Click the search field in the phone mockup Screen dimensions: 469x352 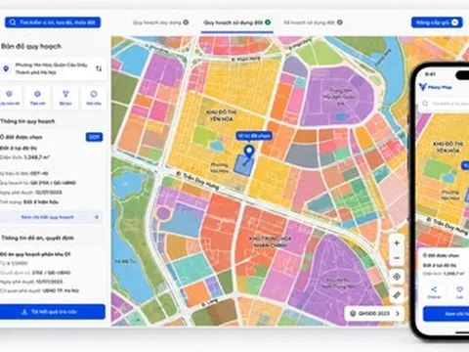click(x=445, y=104)
